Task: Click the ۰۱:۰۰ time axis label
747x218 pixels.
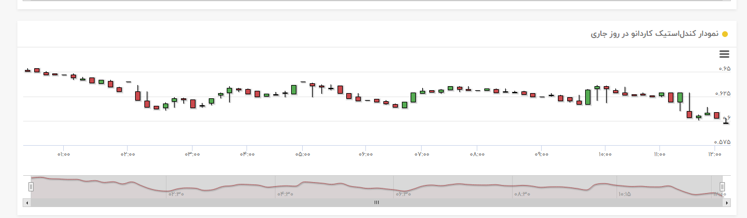Action: pyautogui.click(x=64, y=154)
